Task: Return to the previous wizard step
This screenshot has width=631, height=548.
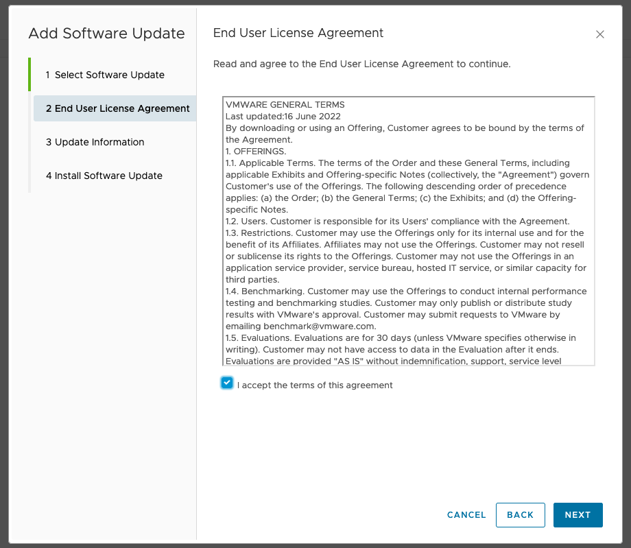Action: pos(520,514)
